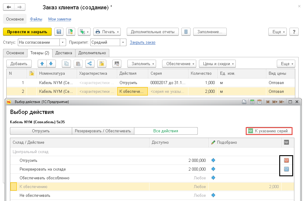Move row up with blue up arrow
Image resolution: width=304 pixels, height=201 pixels.
42,64
